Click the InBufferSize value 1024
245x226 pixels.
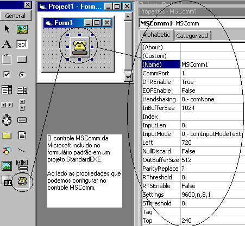pos(213,108)
